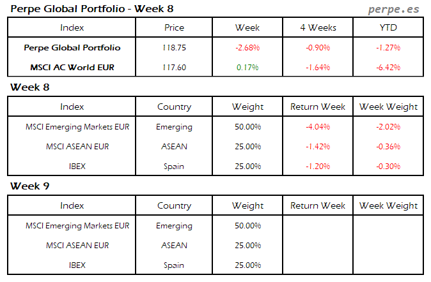Click the title 'Perpe Global Portfolio - Week 8'
The image size is (431, 282).
(x=91, y=9)
